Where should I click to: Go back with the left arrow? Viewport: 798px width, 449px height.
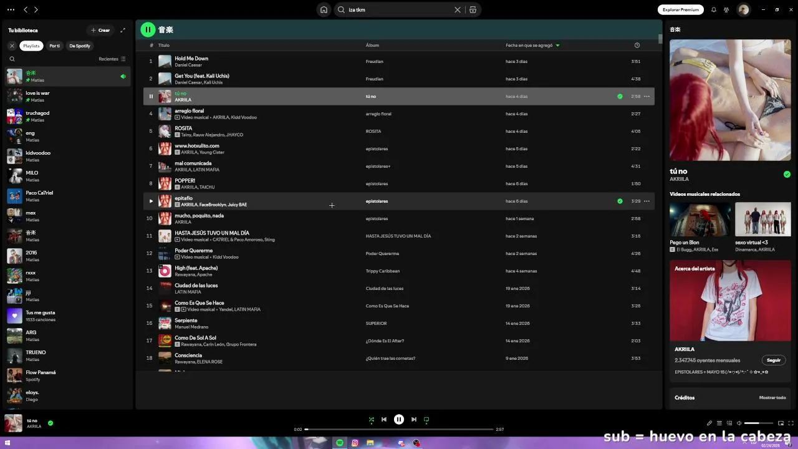[x=26, y=9]
